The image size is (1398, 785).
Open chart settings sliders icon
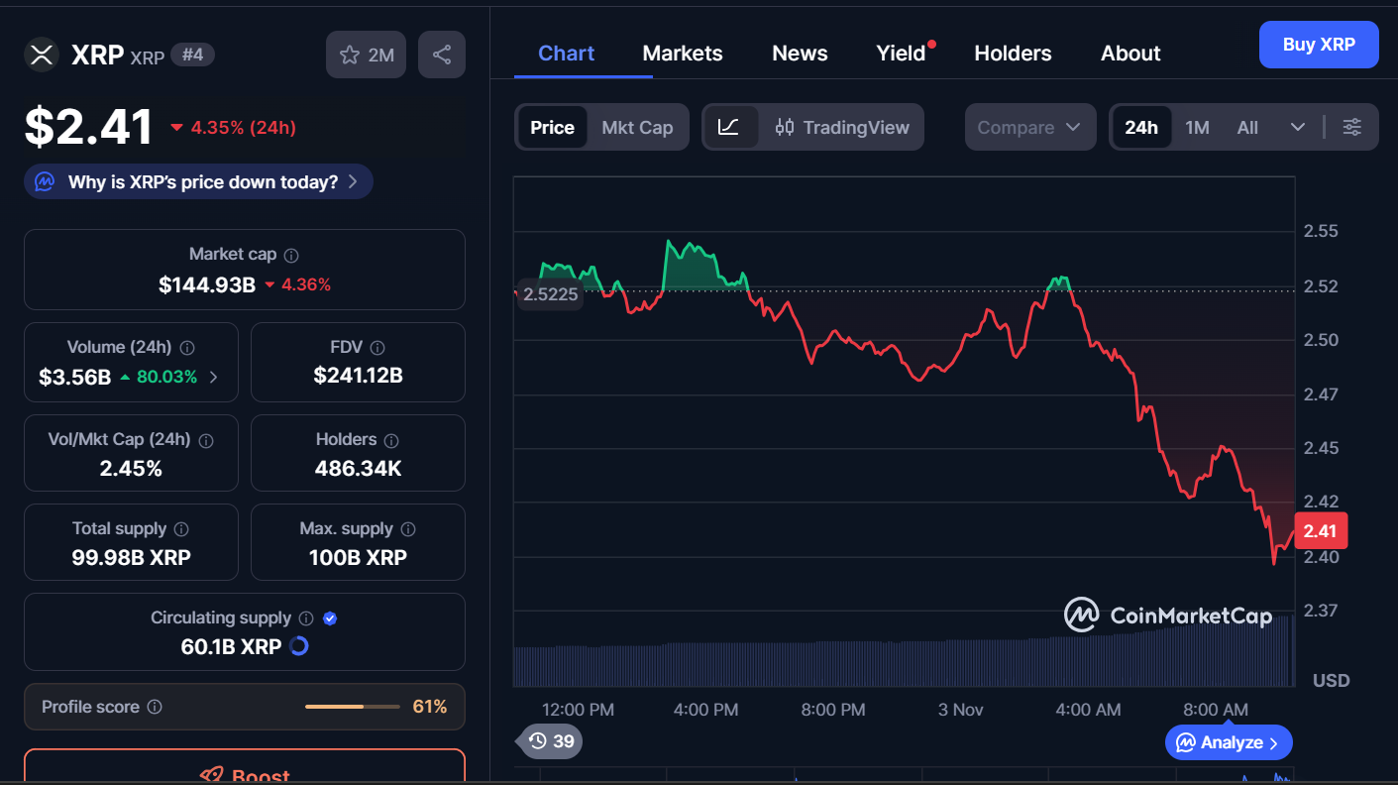[x=1351, y=127]
